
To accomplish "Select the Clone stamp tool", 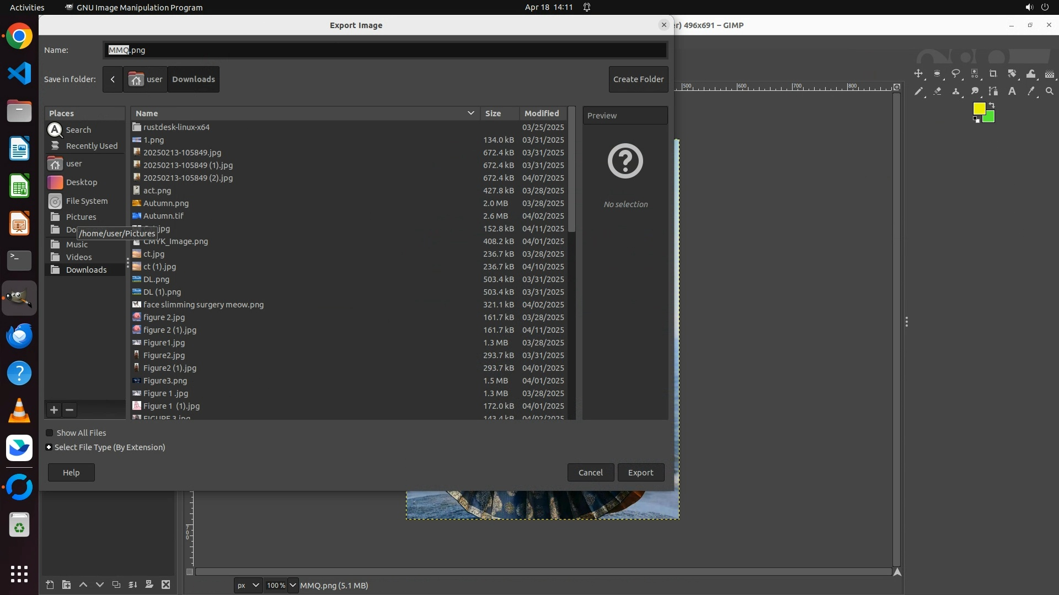I will point(956,91).
